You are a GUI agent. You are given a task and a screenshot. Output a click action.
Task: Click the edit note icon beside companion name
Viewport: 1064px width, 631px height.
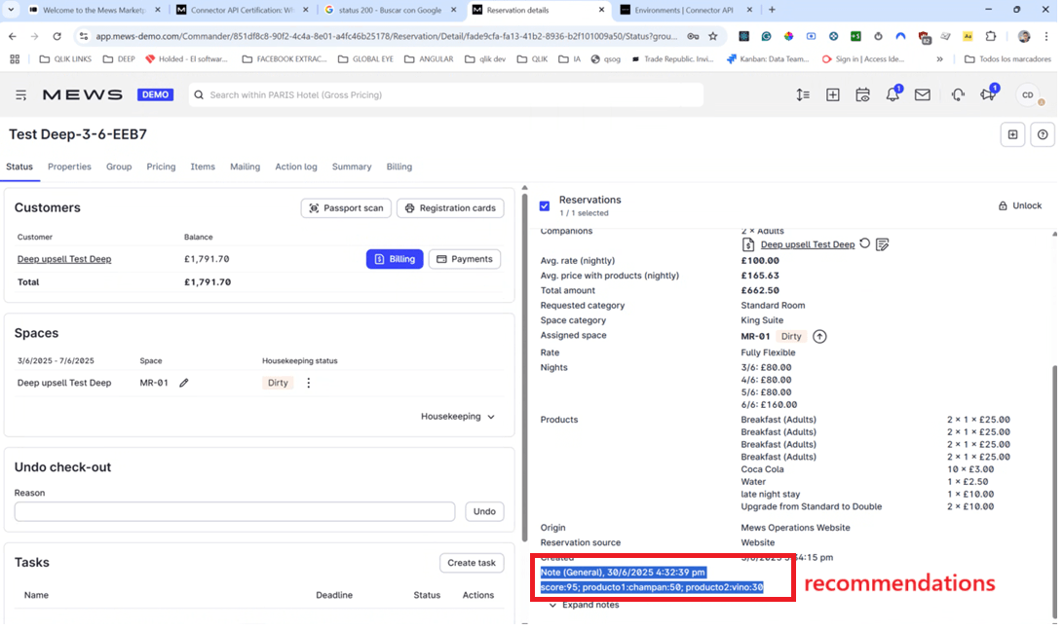[x=882, y=244]
